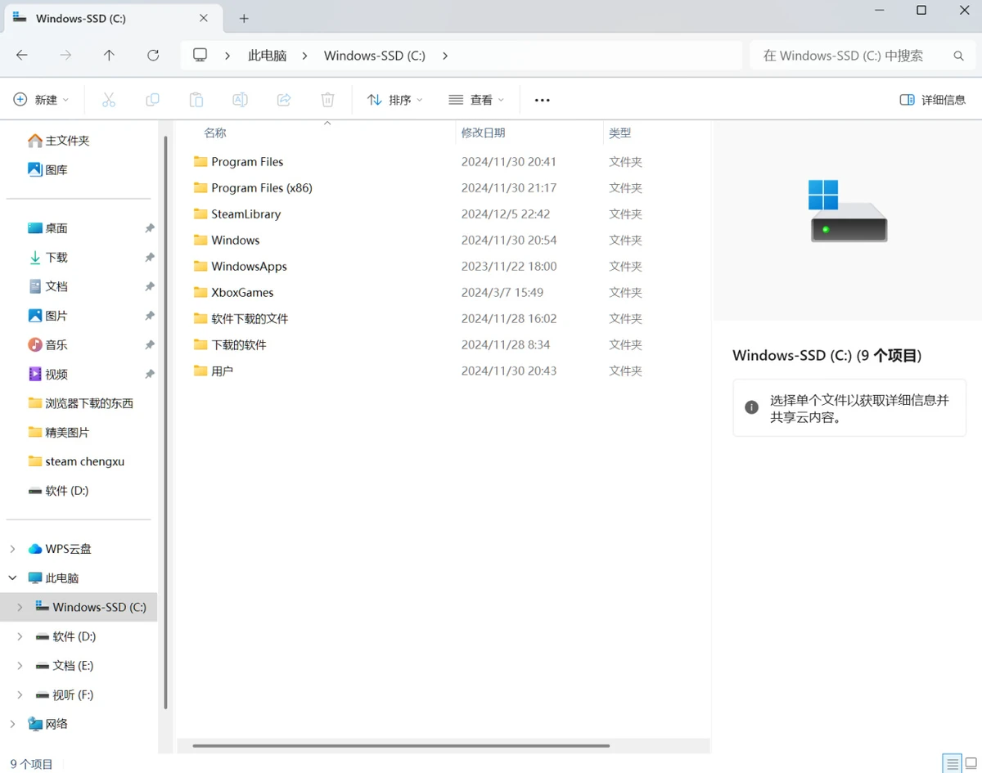The width and height of the screenshot is (982, 773).
Task: Toggle the 详细信息 details pane
Action: pos(932,100)
